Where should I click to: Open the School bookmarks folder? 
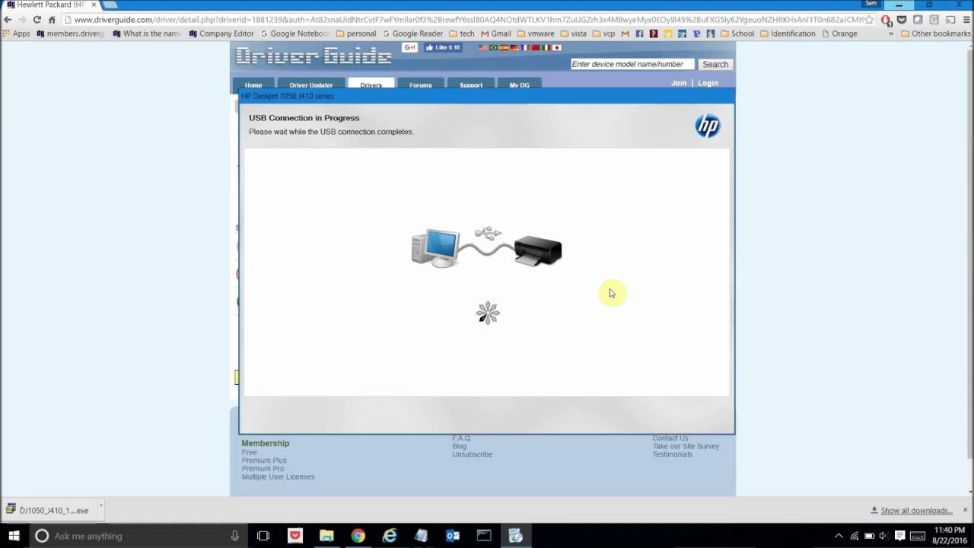pyautogui.click(x=737, y=33)
